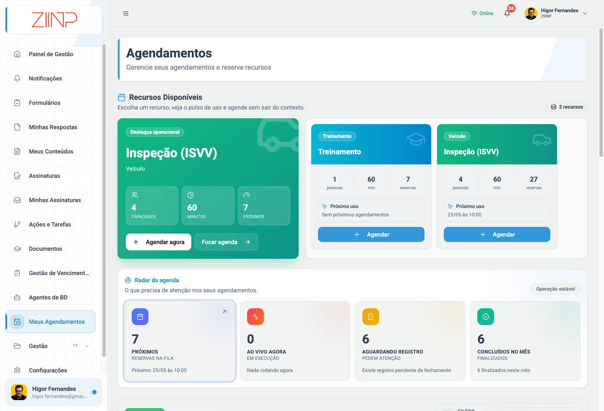Click the Radar da agenda heading

pyautogui.click(x=156, y=280)
